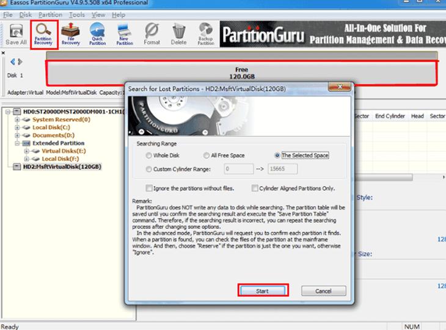Select Documents(D:) in the tree
Viewport: 446px width, 330px height.
click(x=54, y=135)
